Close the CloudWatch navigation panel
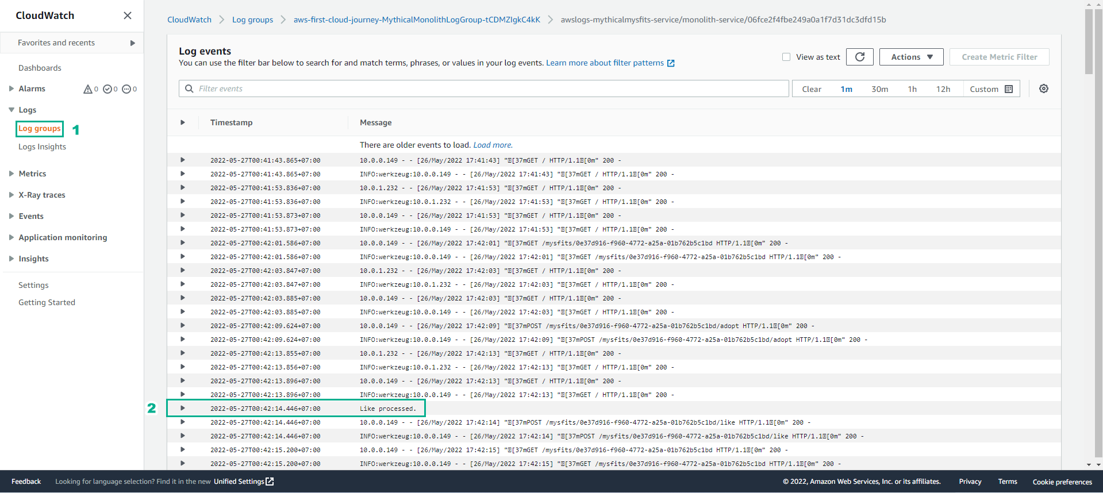Image resolution: width=1103 pixels, height=493 pixels. [128, 16]
